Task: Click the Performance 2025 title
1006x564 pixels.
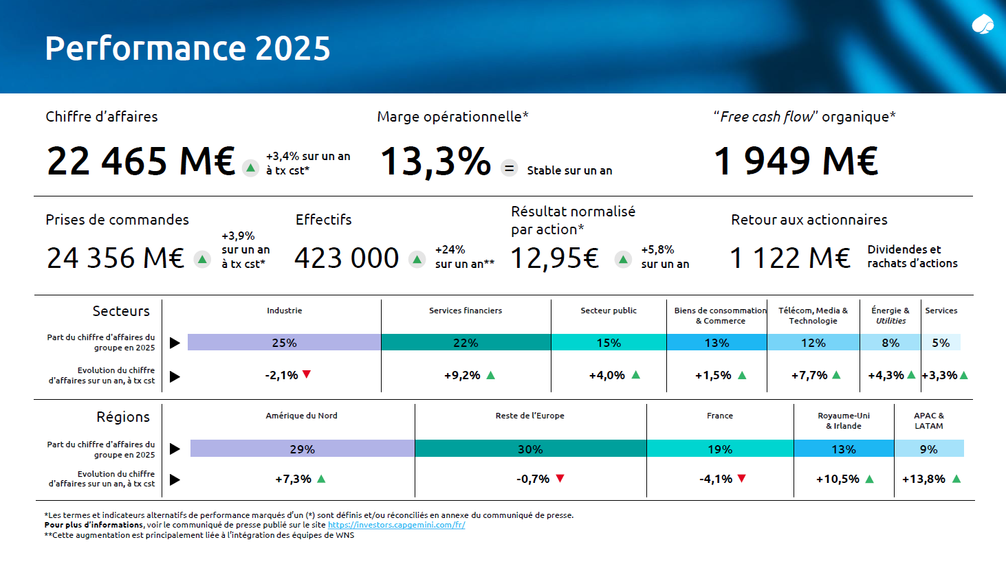Action: coord(187,48)
